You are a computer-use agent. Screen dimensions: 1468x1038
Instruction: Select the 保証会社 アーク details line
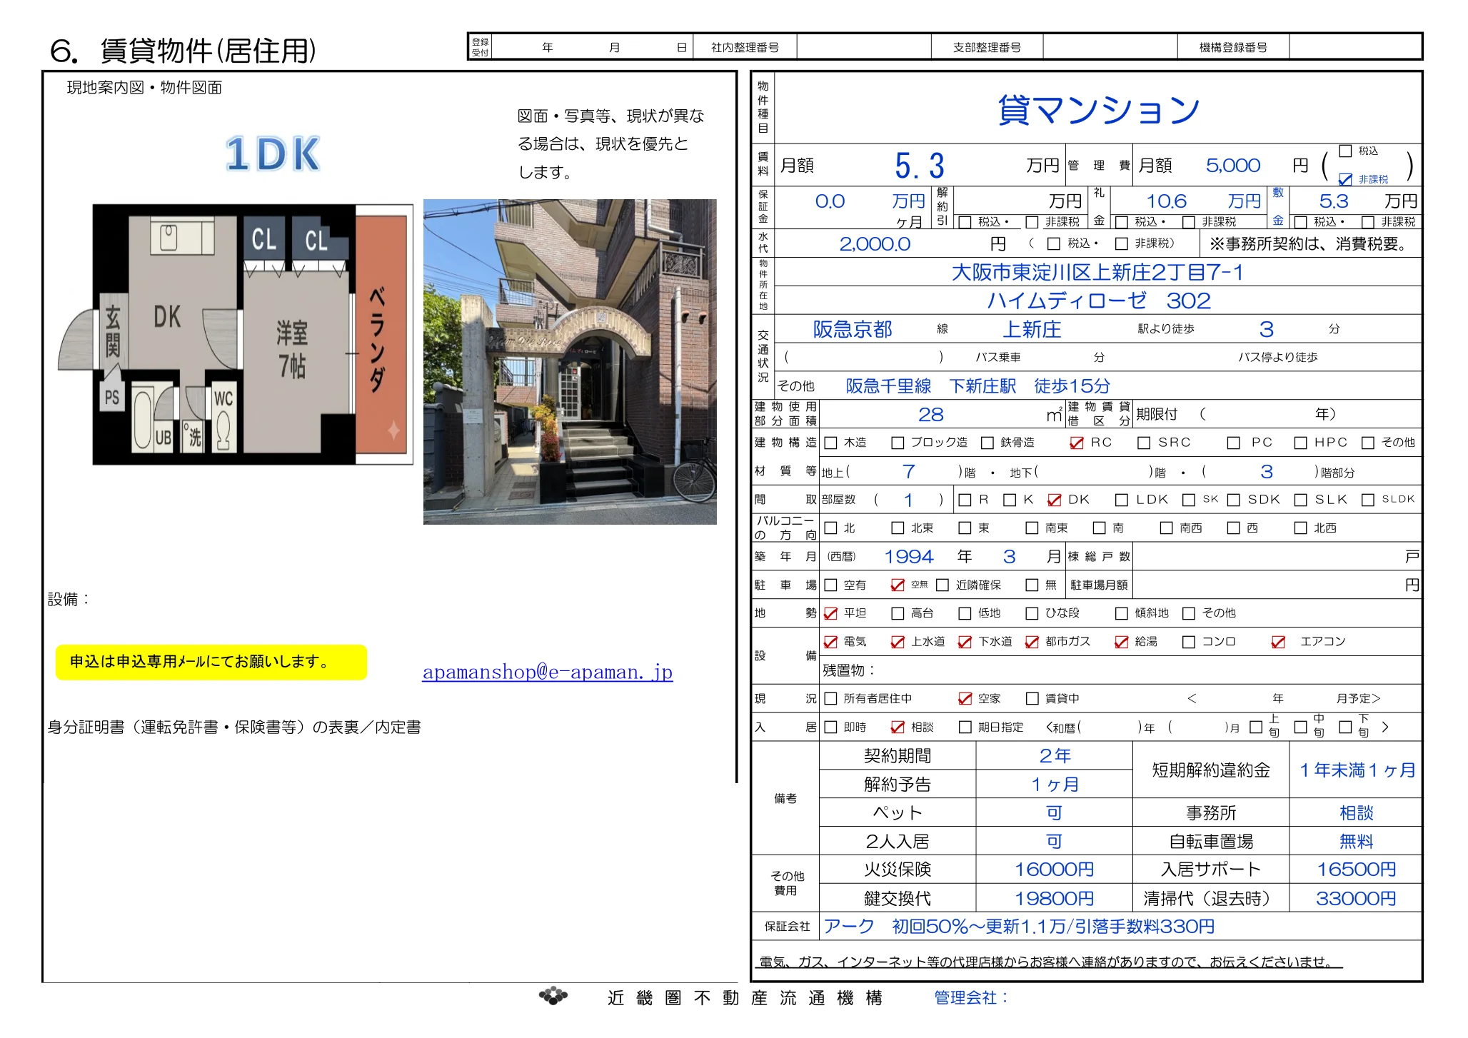(x=1019, y=927)
